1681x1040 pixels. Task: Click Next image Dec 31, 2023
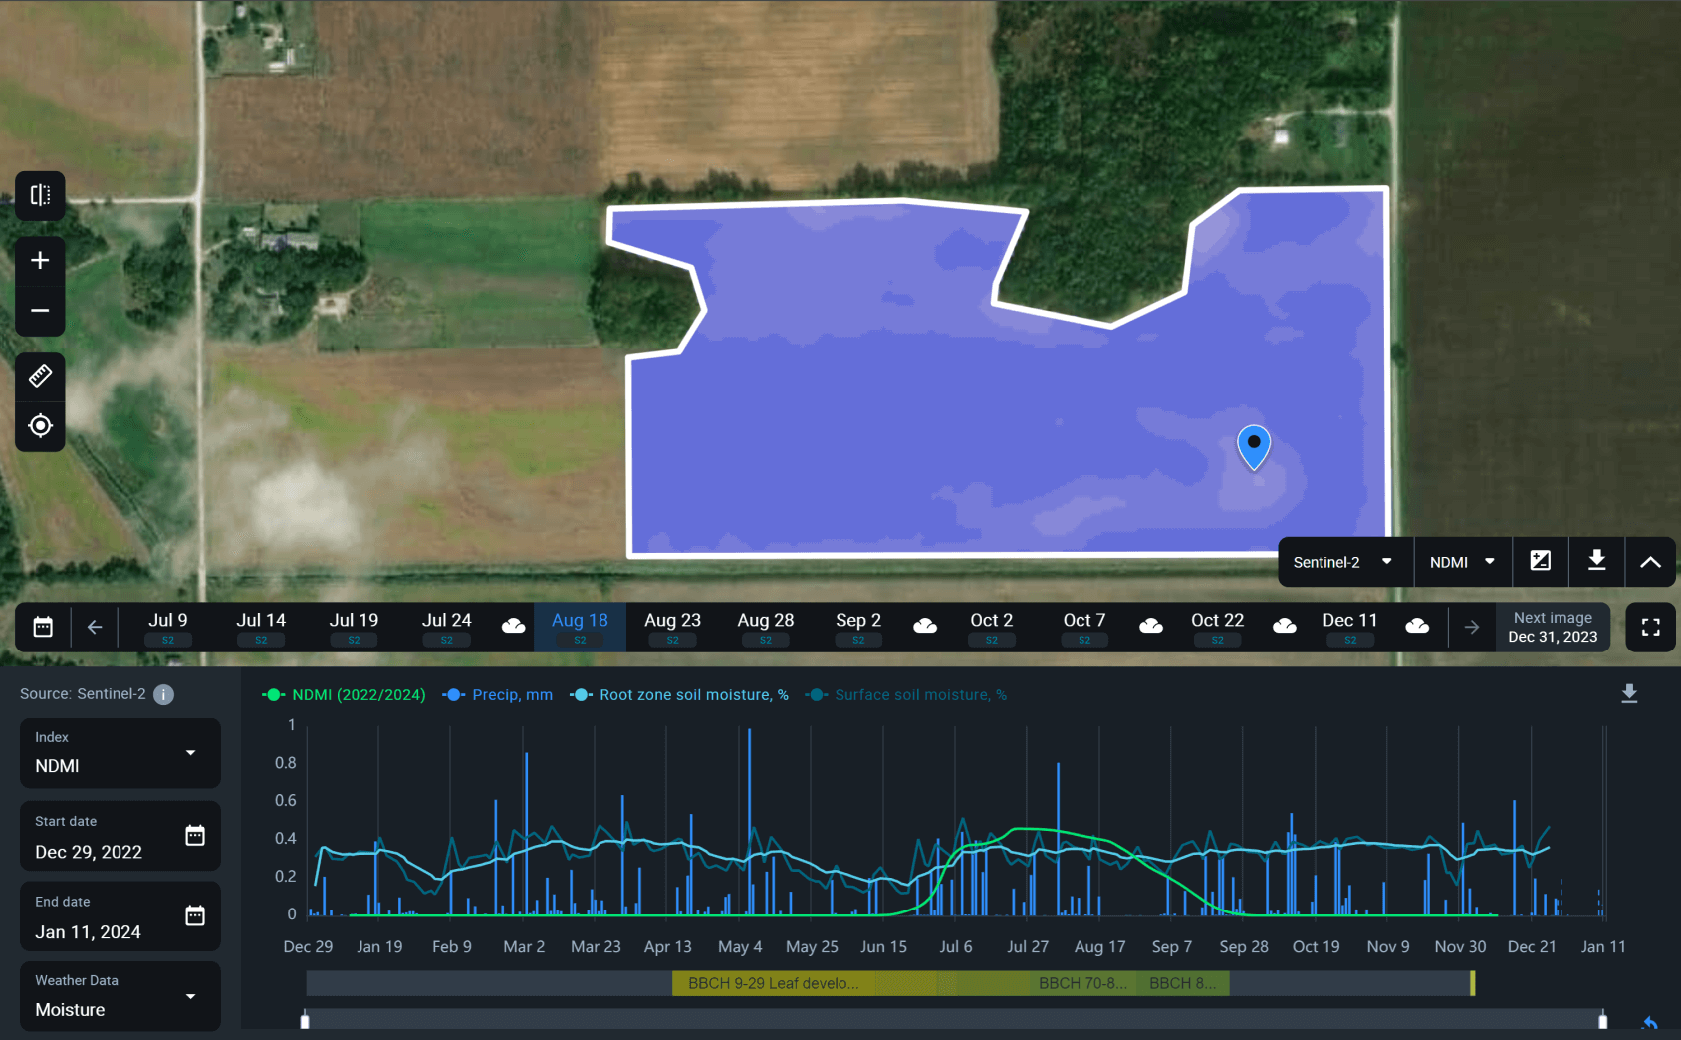(1553, 627)
